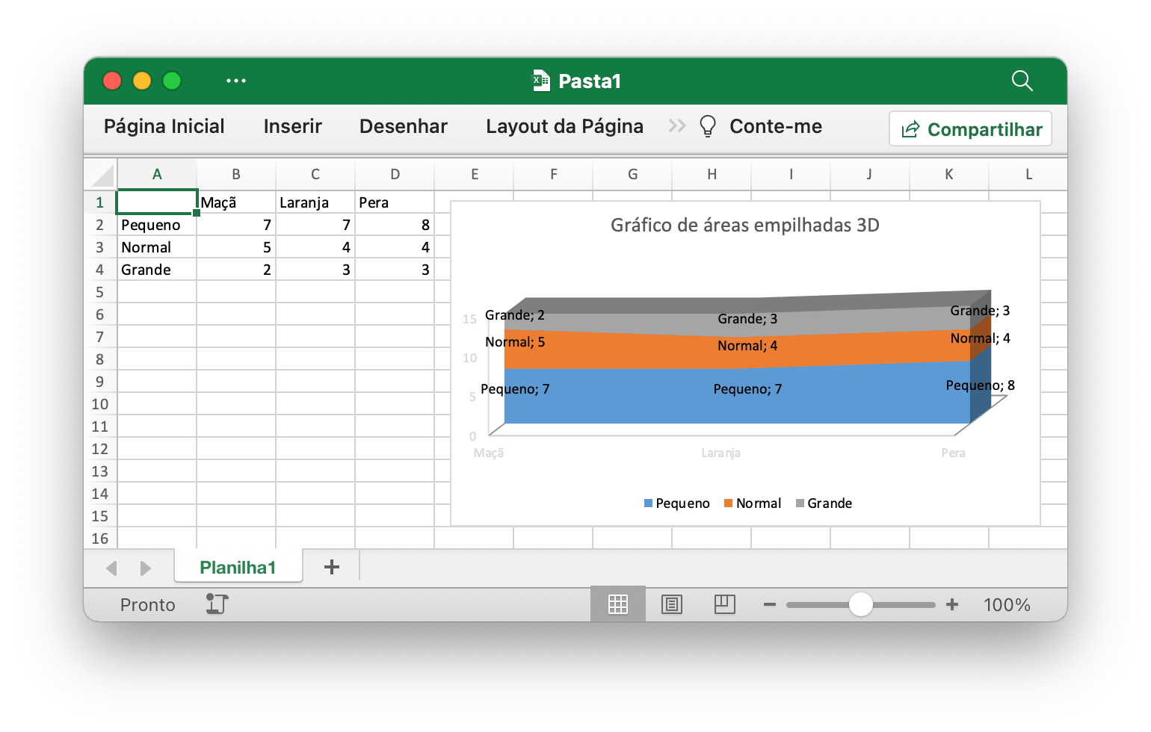Select column D header
Screen dimensions: 1151x732
tap(395, 174)
